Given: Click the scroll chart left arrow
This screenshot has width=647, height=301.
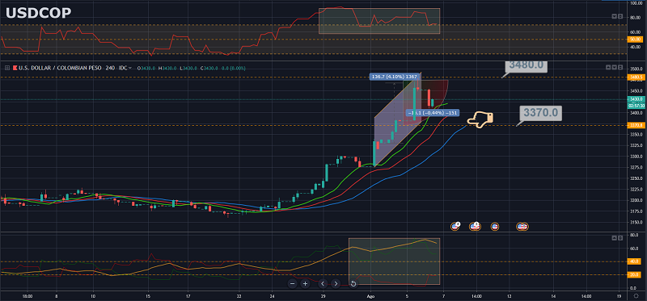Looking at the screenshot, I should point(323,283).
